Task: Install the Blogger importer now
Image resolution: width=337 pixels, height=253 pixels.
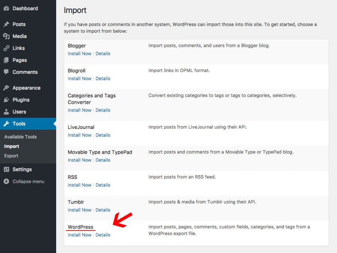Action: tap(79, 54)
